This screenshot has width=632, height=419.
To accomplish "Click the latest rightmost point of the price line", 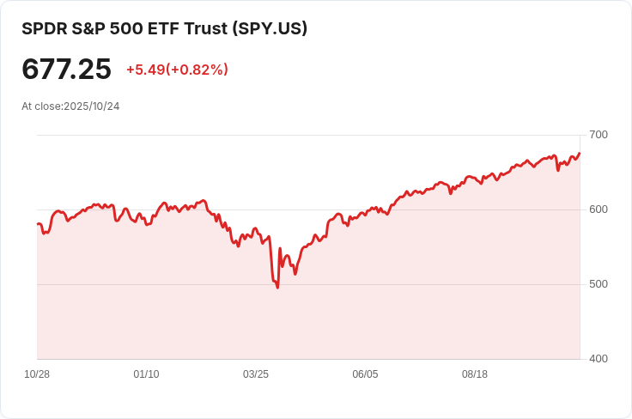I will pyautogui.click(x=580, y=154).
